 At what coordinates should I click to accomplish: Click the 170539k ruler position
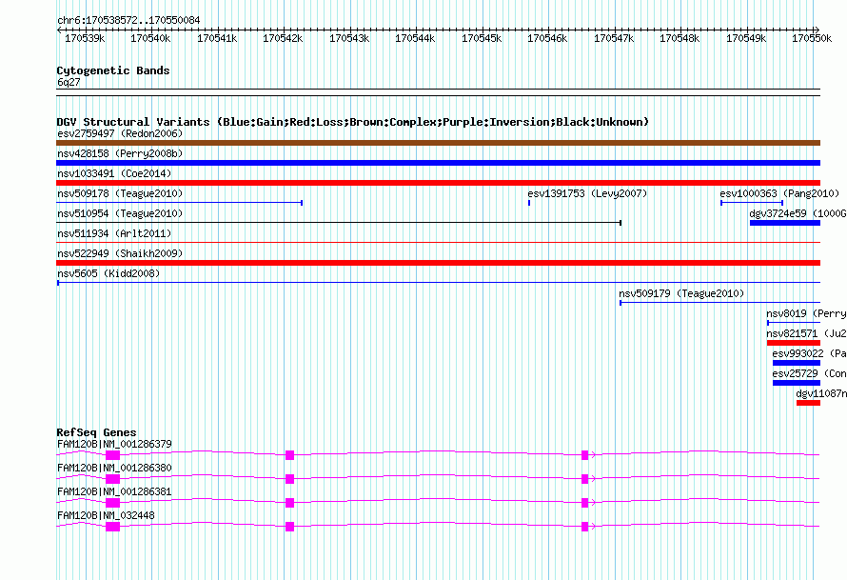coord(85,38)
